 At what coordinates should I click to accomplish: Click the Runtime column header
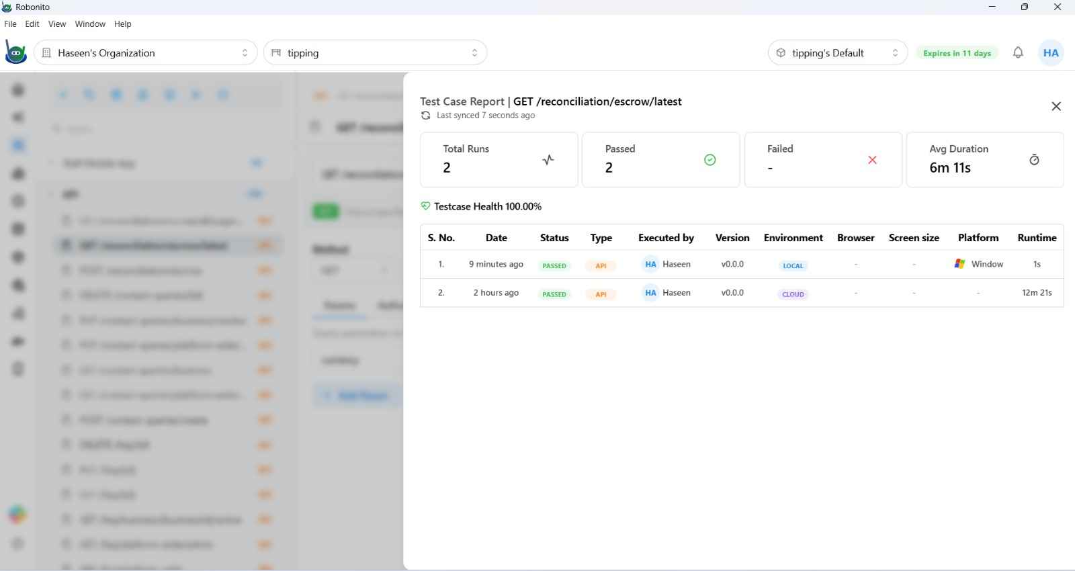[x=1037, y=238]
